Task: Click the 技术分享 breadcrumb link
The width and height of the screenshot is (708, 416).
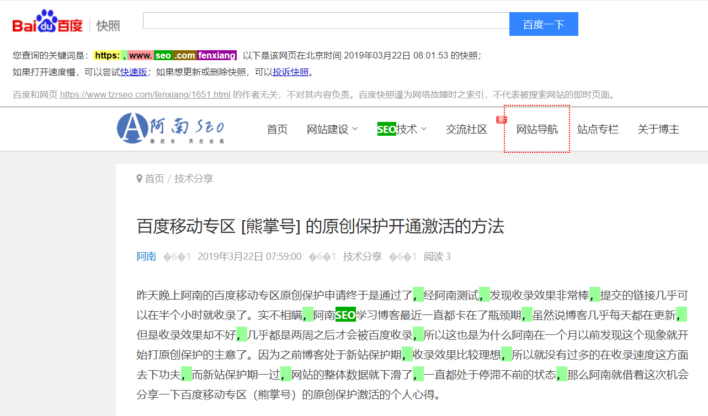Action: [194, 178]
